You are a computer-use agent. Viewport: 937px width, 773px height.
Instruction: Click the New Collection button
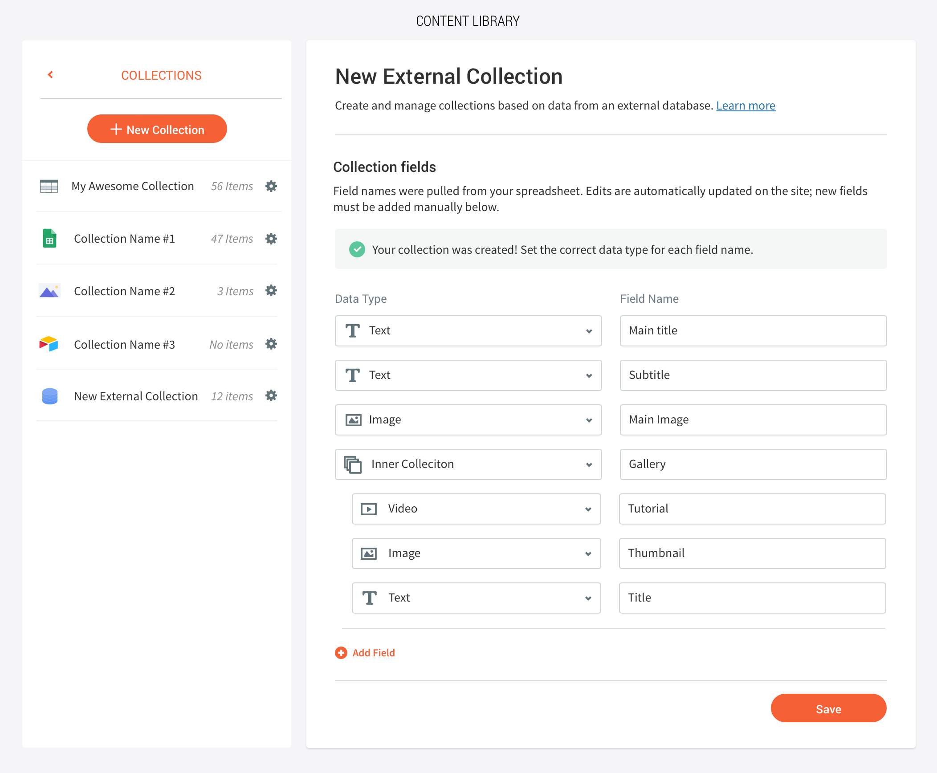[x=157, y=129]
